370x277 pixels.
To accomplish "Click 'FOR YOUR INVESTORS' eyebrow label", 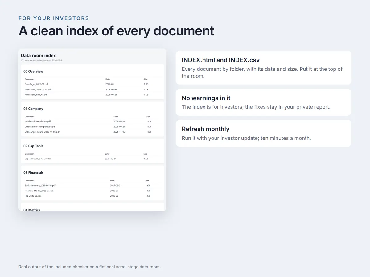I will pyautogui.click(x=54, y=18).
